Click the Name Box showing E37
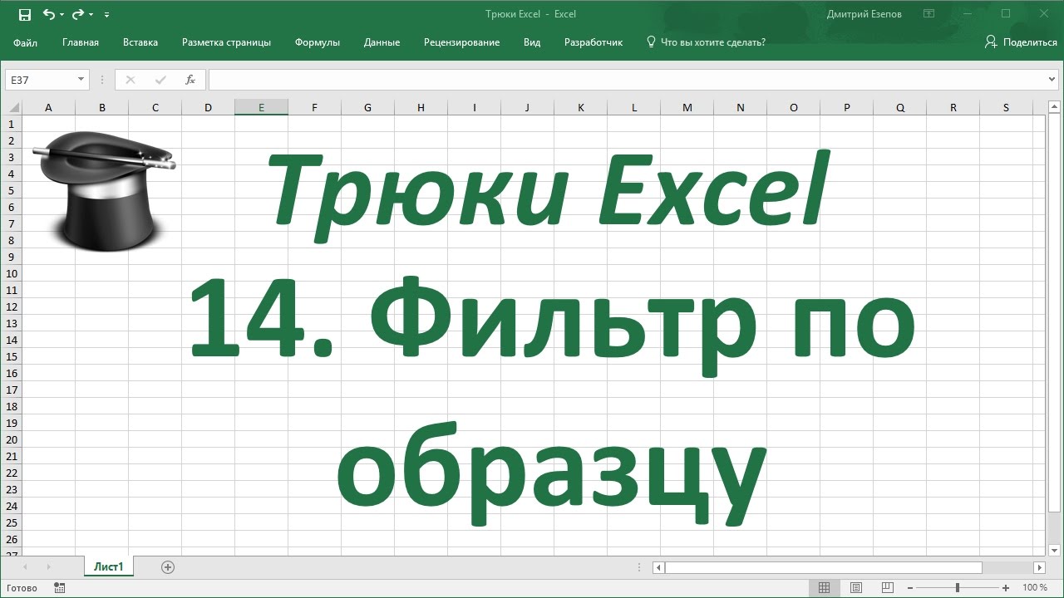Image resolution: width=1064 pixels, height=598 pixels. click(40, 80)
